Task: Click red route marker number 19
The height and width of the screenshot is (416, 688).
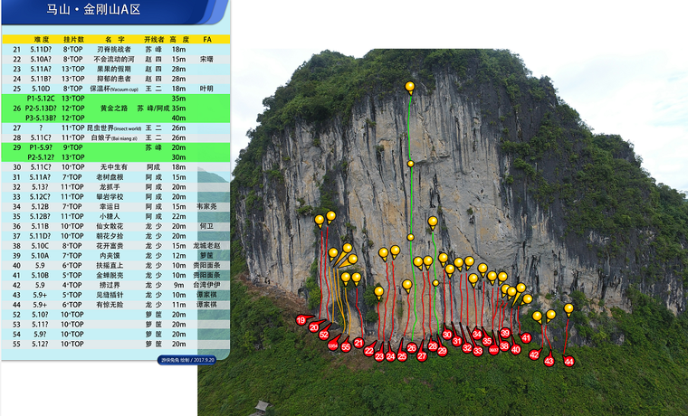Action: 301,319
